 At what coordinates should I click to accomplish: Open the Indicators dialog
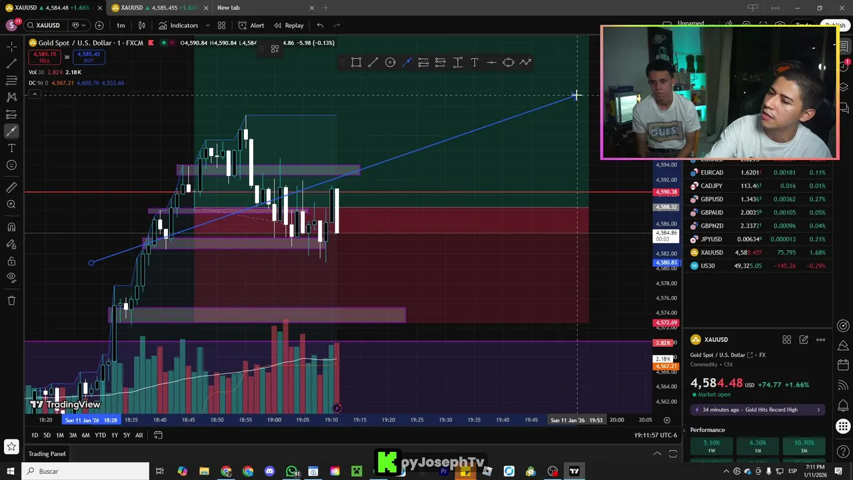click(x=178, y=25)
